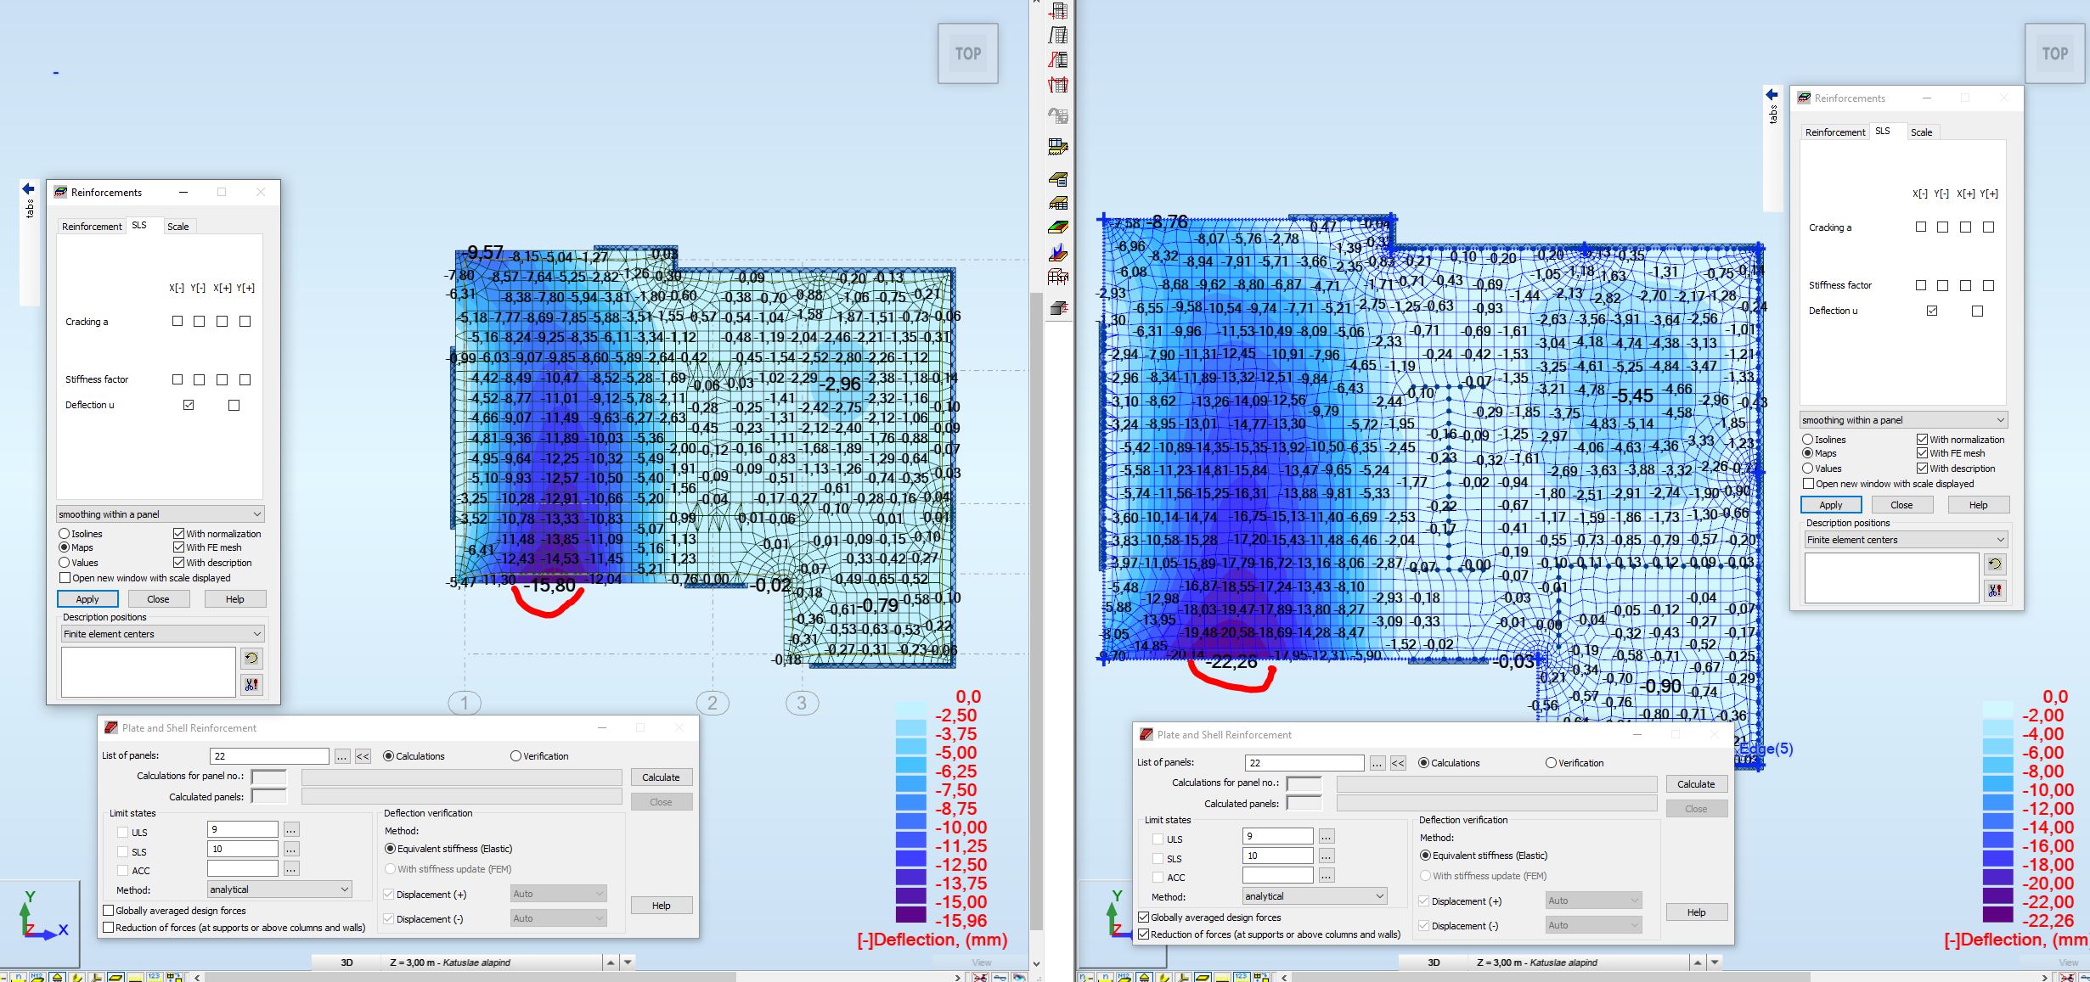The image size is (2090, 982).
Task: Click the 'List of panels' input showing 22
Action: [x=268, y=755]
